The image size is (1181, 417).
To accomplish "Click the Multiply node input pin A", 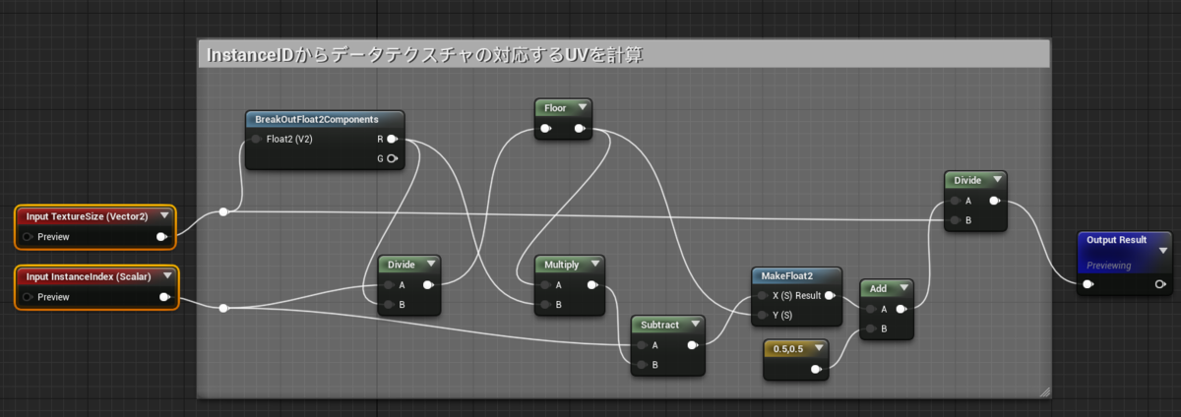I will 544,285.
